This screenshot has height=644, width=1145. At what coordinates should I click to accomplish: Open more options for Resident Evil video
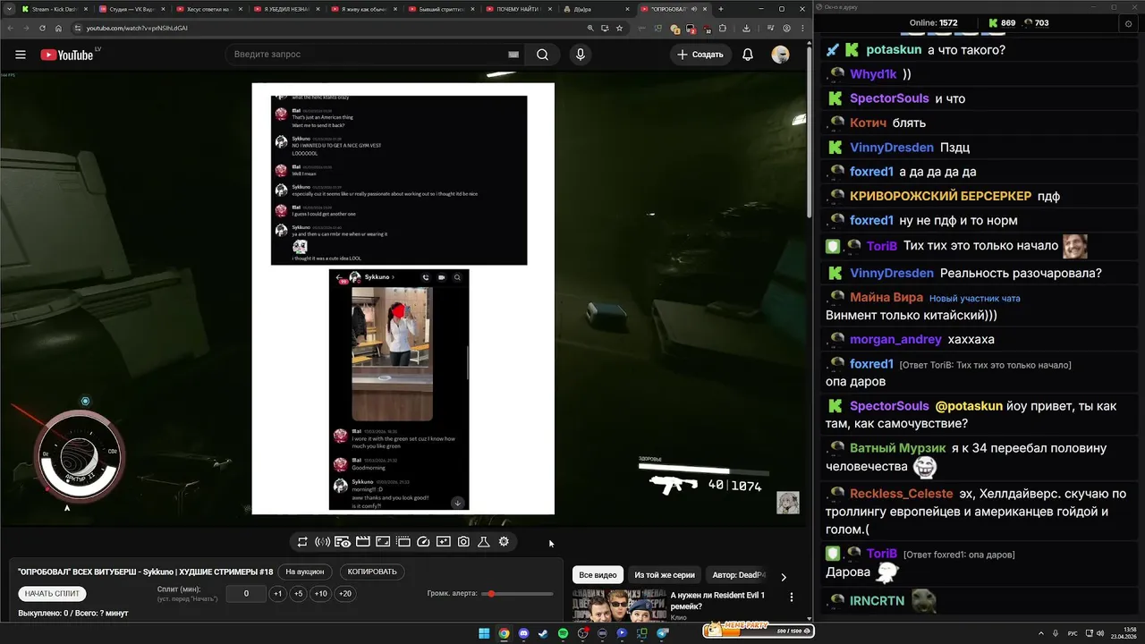pyautogui.click(x=791, y=597)
